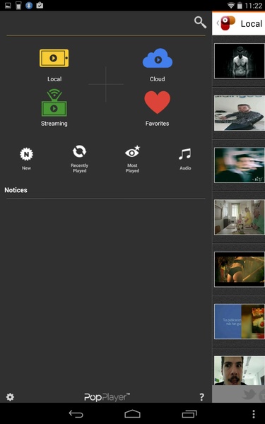
Task: Open the Audio music note icon
Action: point(185,154)
